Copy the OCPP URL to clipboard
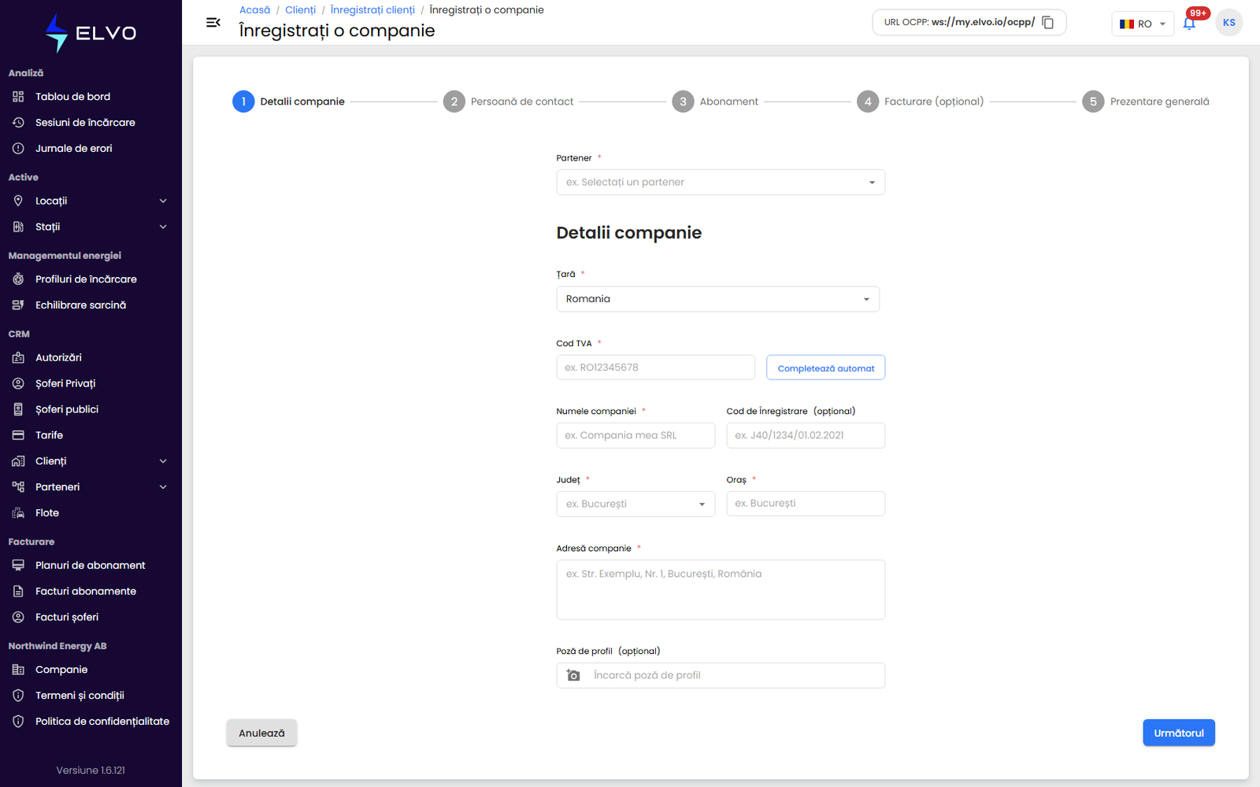1260x787 pixels. pyautogui.click(x=1048, y=22)
